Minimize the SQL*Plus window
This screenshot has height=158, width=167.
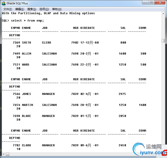(145, 2)
